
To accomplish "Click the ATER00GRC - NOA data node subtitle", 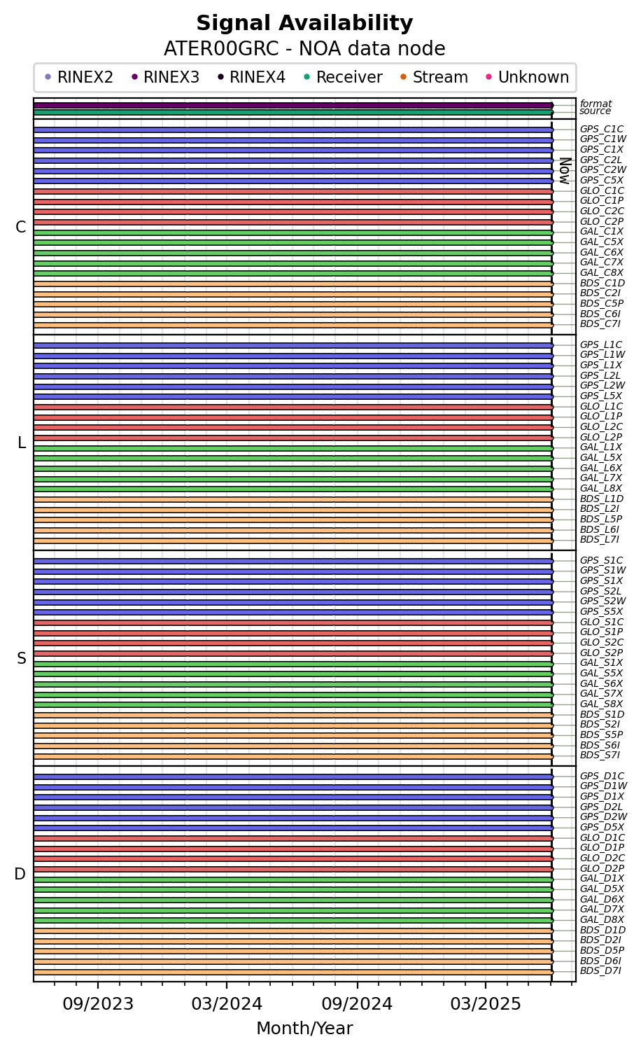I will tap(304, 49).
